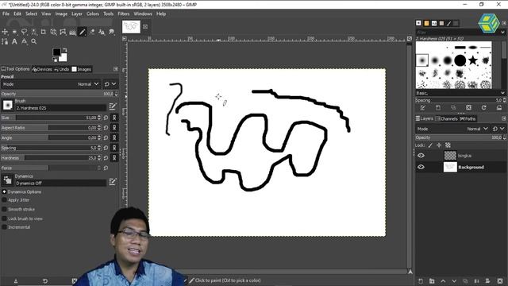508x286 pixels.
Task: Enable the Incremental checkbox
Action: click(4, 227)
